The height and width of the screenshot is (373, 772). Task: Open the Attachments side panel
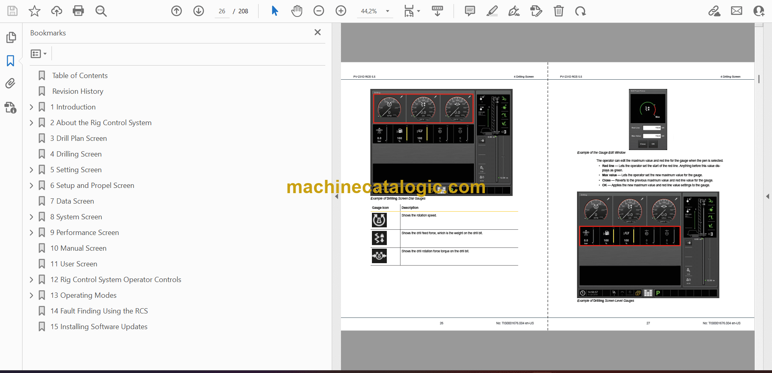(10, 83)
